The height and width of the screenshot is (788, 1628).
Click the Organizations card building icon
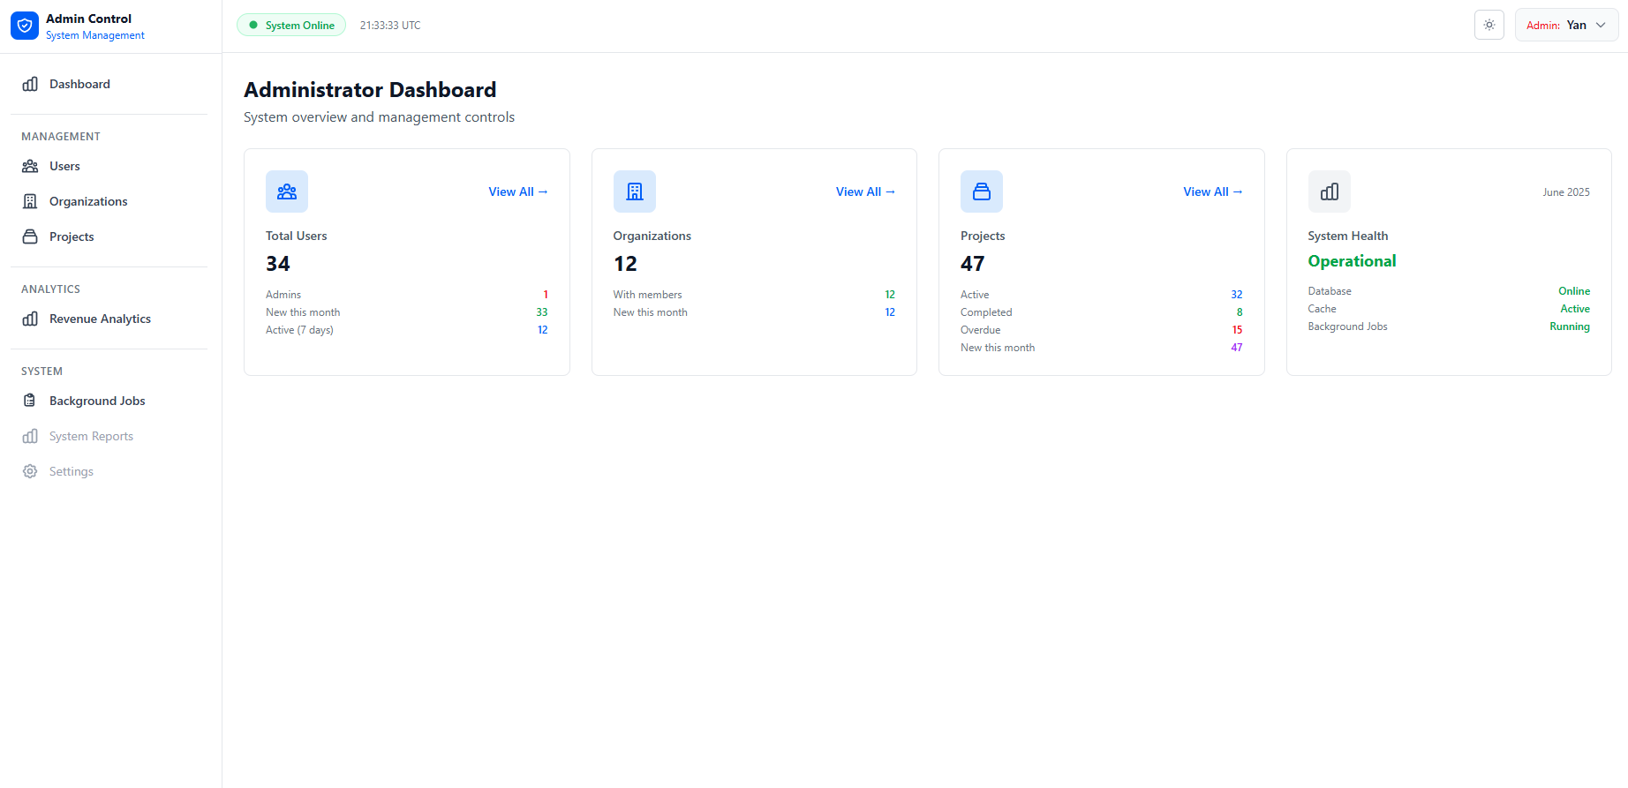point(635,191)
